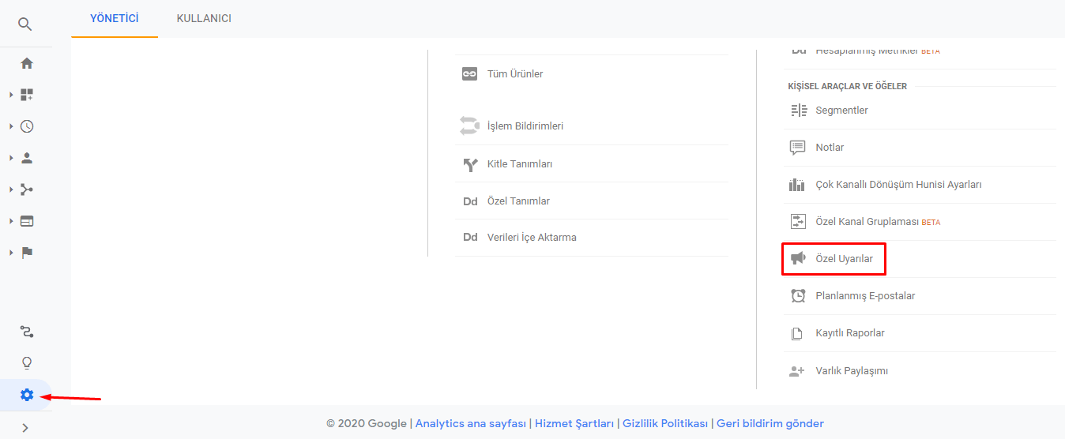1065x439 pixels.
Task: Open Customization dashboards icon in sidebar
Action: pos(27,95)
